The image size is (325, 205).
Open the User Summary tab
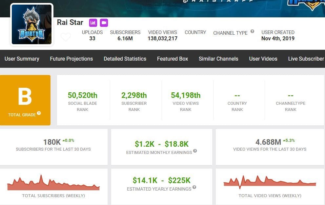pos(22,59)
